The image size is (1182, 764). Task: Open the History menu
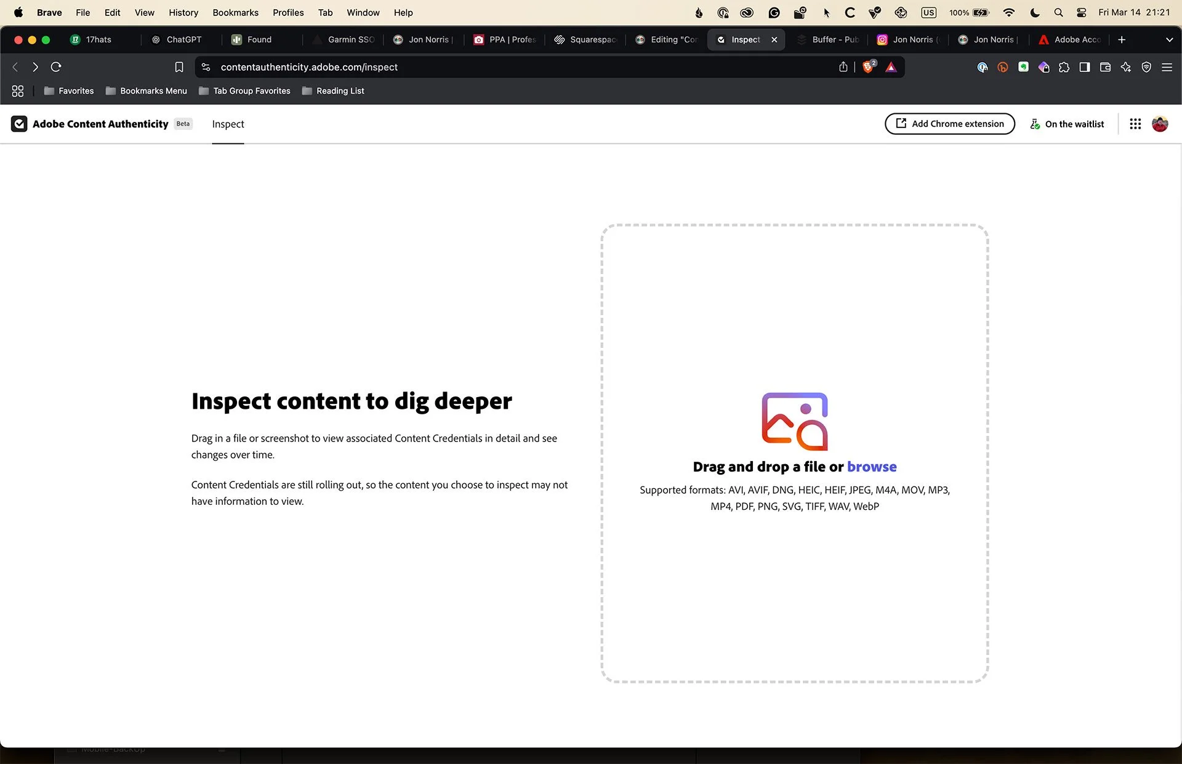[x=183, y=12]
